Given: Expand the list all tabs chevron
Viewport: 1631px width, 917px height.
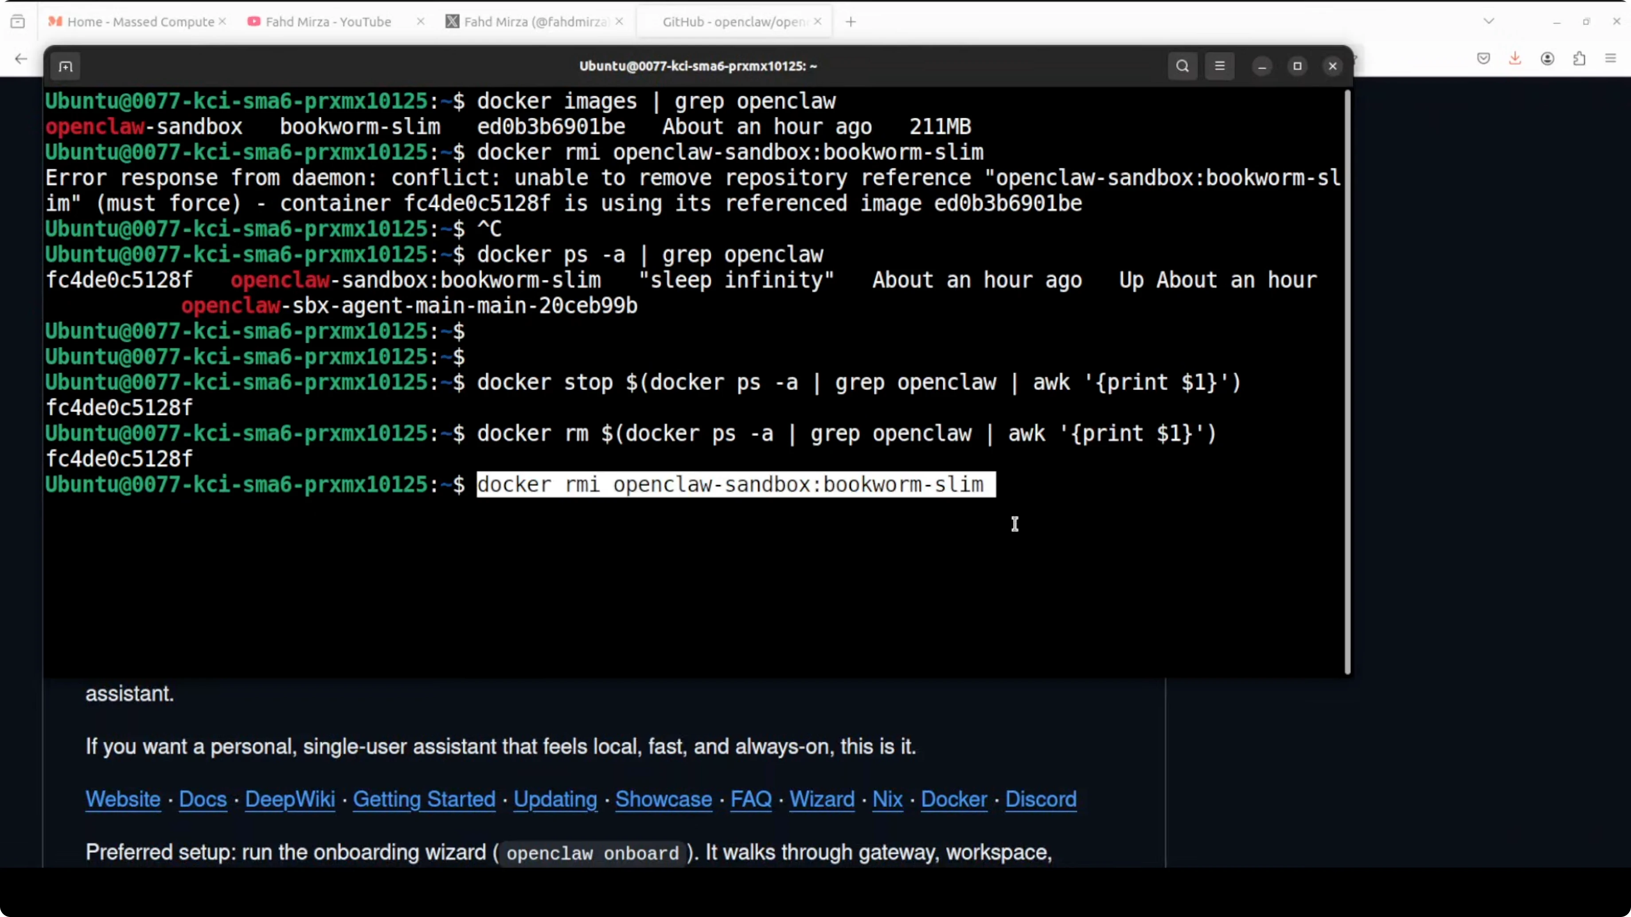Looking at the screenshot, I should 1489,22.
